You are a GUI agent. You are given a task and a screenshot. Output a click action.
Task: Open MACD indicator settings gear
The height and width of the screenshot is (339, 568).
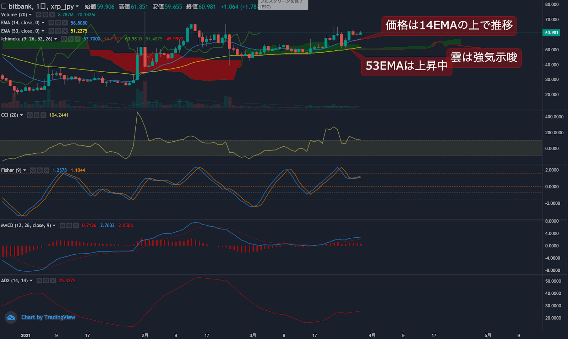pos(69,226)
